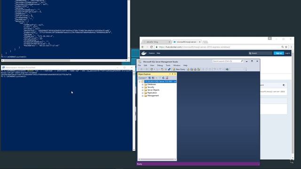Click the Docker whale logo
The width and height of the screenshot is (301, 169).
point(144,53)
